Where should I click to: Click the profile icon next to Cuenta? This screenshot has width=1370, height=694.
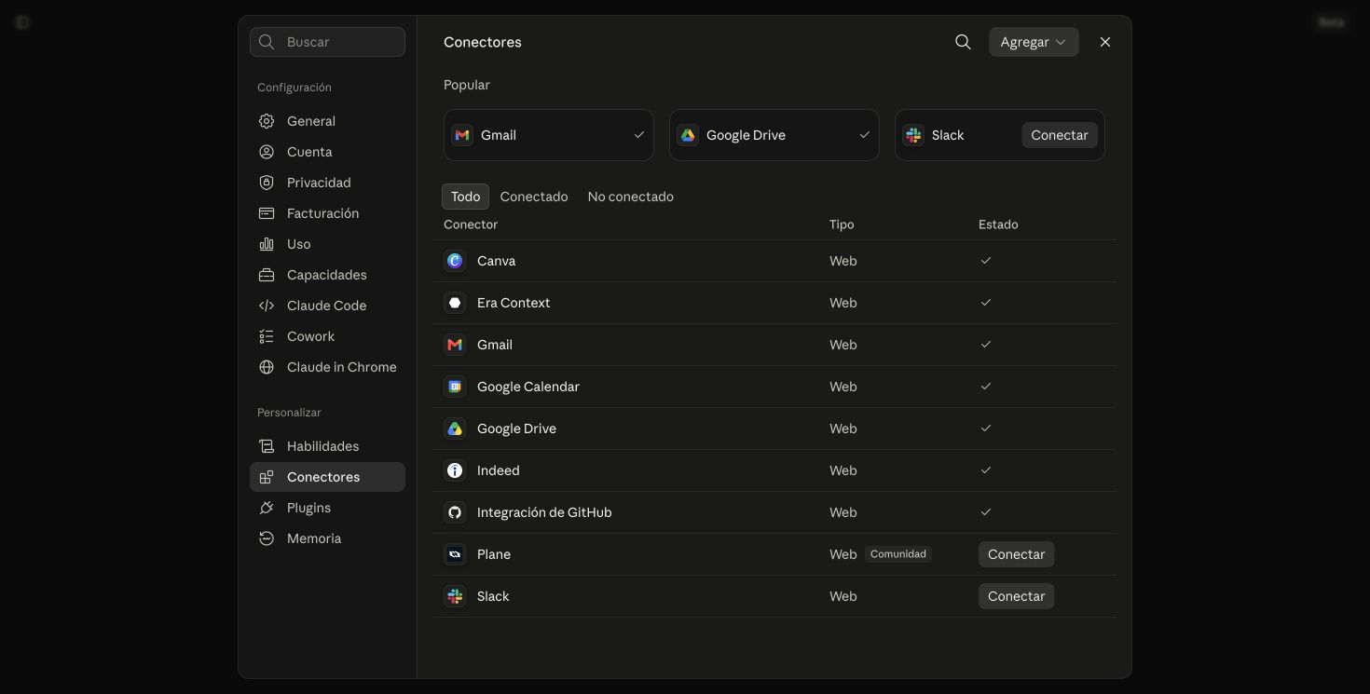point(267,152)
